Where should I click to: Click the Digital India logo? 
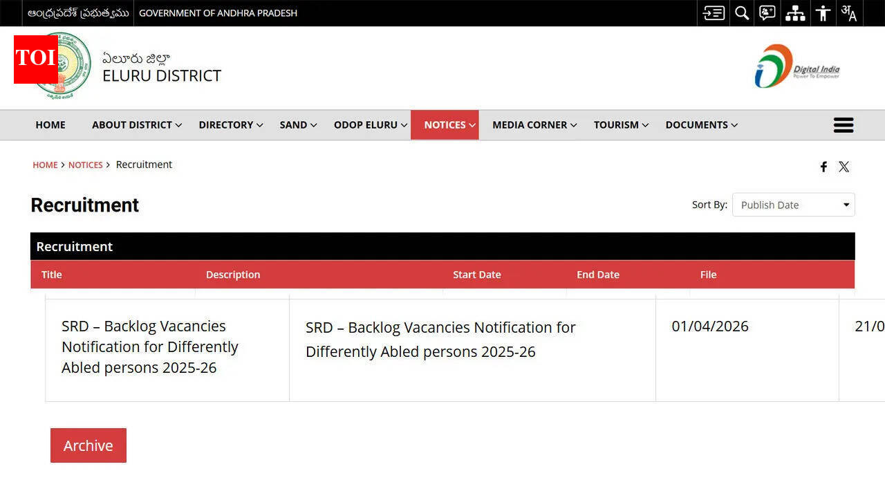797,66
